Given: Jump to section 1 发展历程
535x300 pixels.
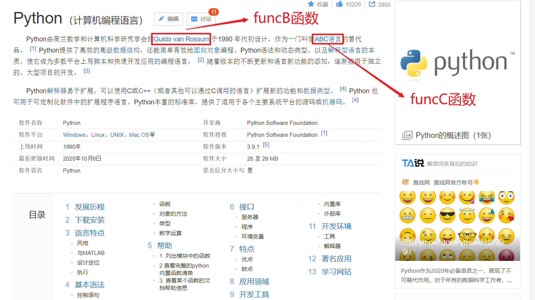Looking at the screenshot, I should (89, 207).
